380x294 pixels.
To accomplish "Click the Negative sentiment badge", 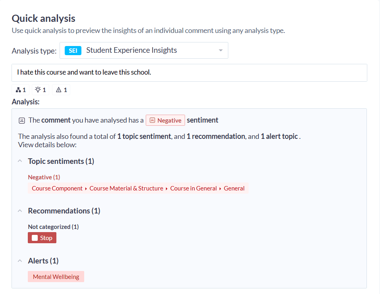I will (x=165, y=120).
